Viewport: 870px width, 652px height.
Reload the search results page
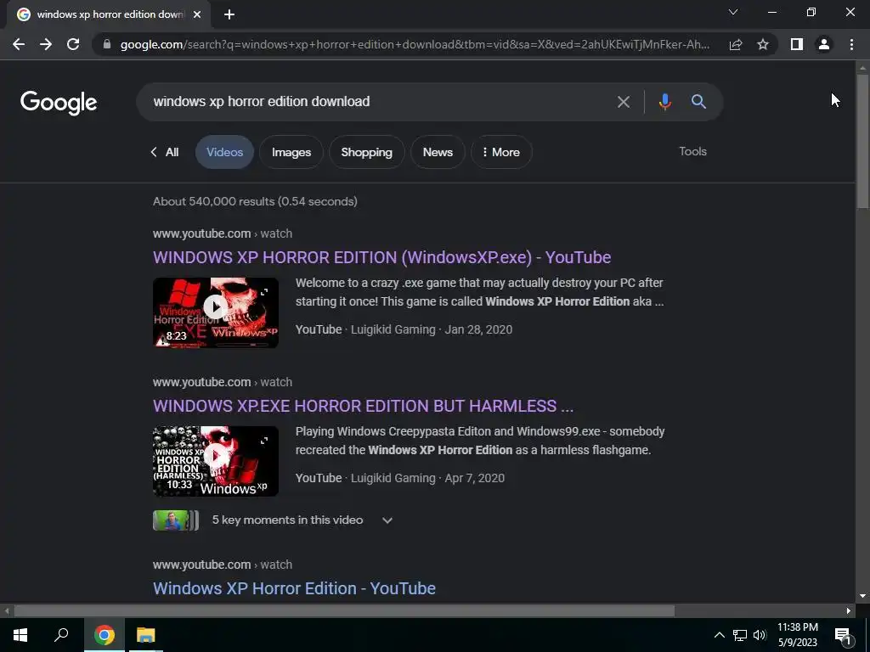[x=73, y=44]
